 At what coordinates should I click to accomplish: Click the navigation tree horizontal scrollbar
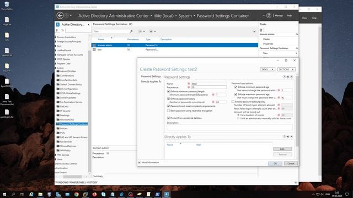pyautogui.click(x=72, y=177)
